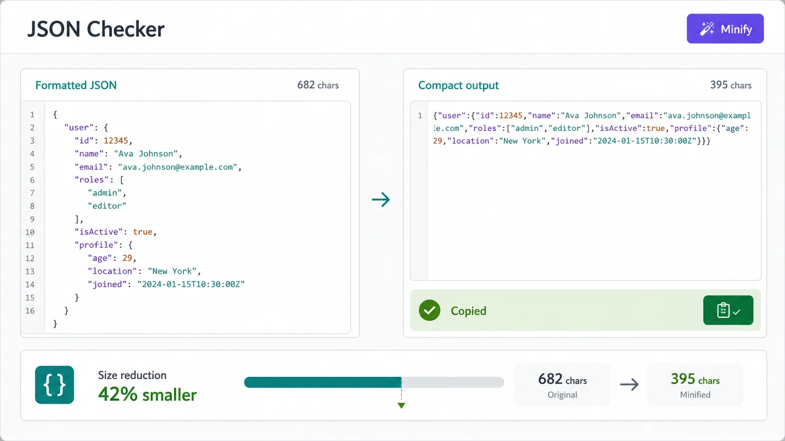Click the 42% smaller text

coord(147,394)
